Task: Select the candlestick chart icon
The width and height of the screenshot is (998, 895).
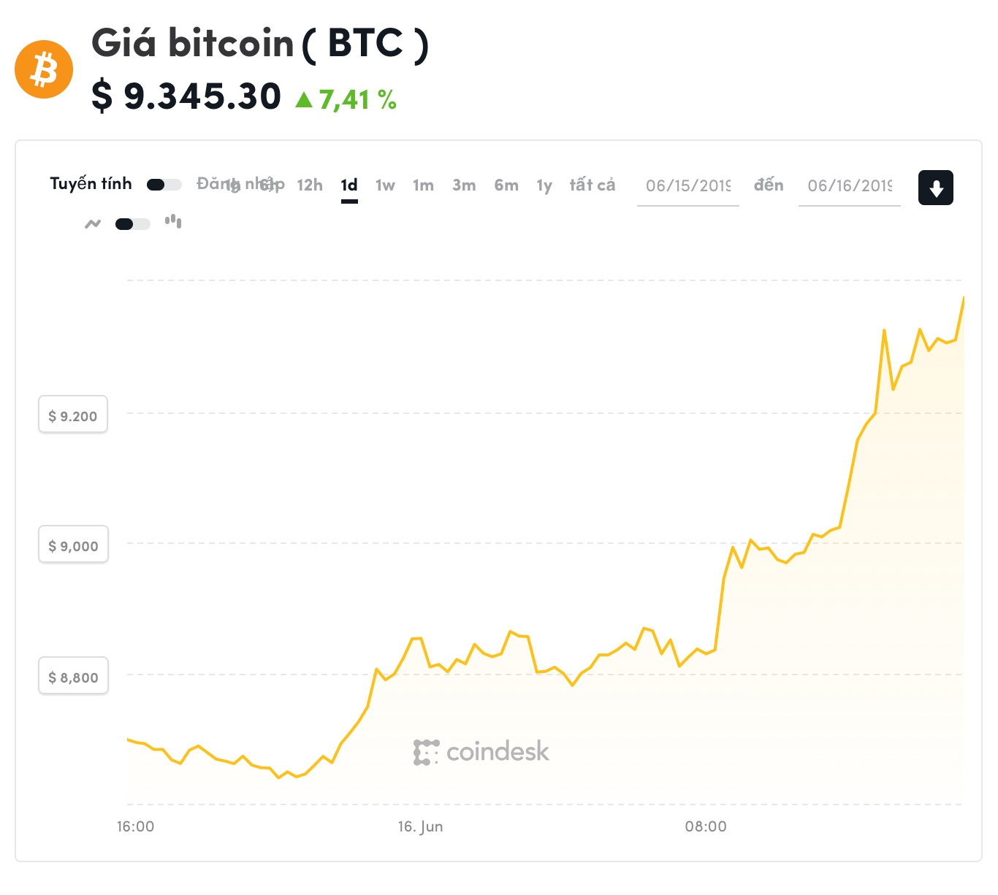Action: point(173,220)
